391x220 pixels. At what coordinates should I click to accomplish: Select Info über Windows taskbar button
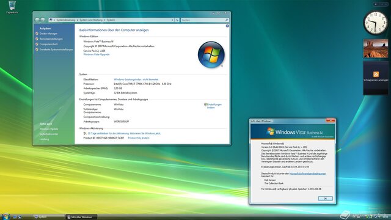pos(81,217)
